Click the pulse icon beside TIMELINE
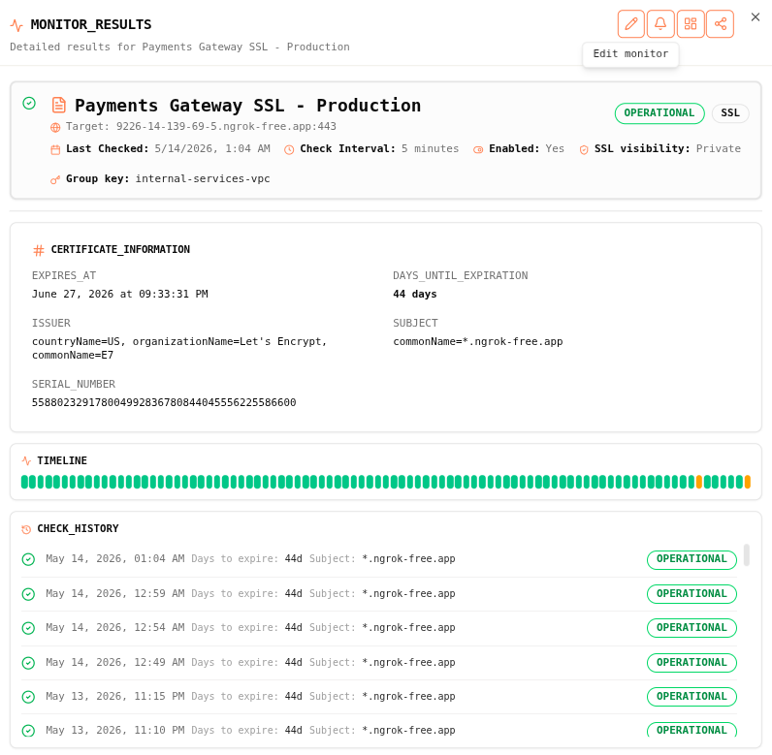Image resolution: width=772 pixels, height=755 pixels. pos(26,461)
